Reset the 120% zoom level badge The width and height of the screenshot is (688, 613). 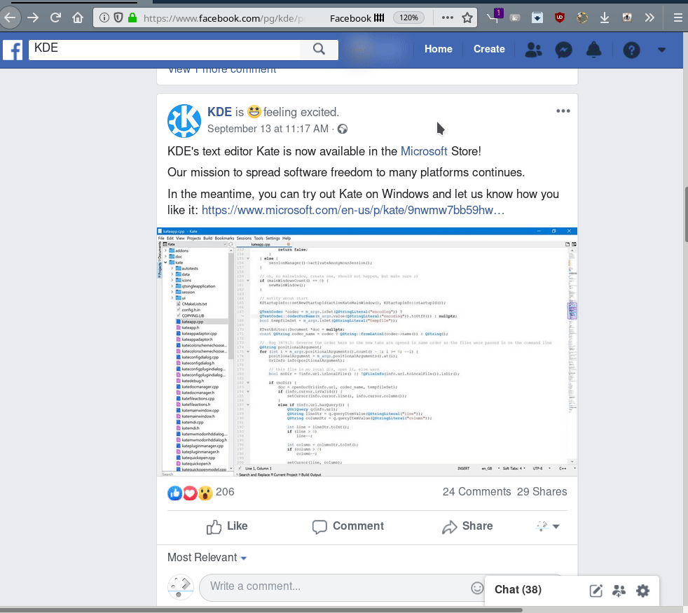(x=409, y=17)
